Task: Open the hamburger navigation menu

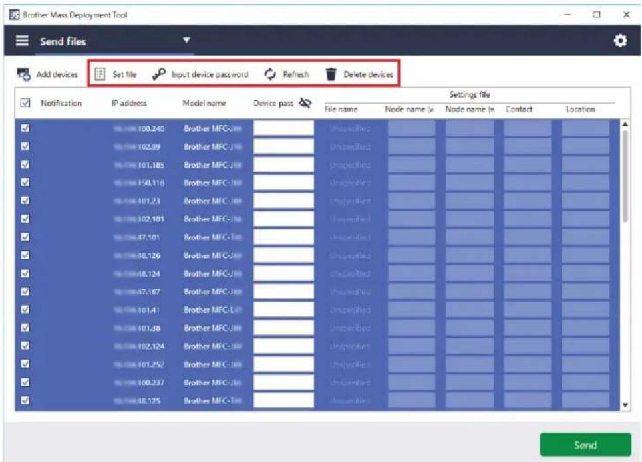Action: tap(22, 41)
